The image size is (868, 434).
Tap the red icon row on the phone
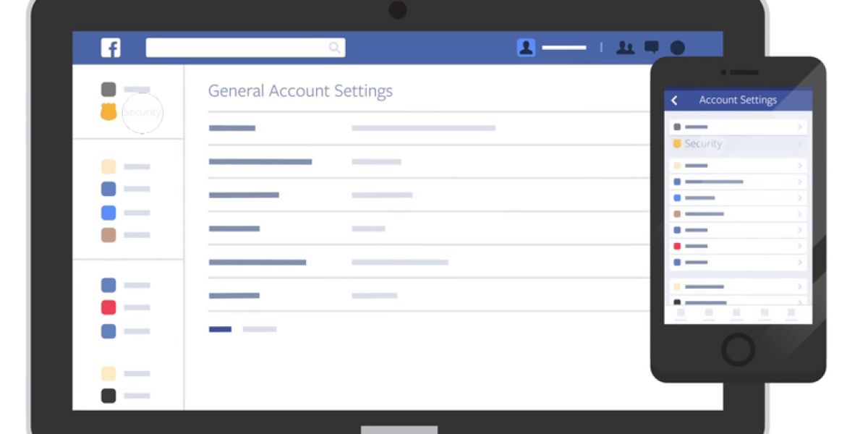pyautogui.click(x=738, y=246)
